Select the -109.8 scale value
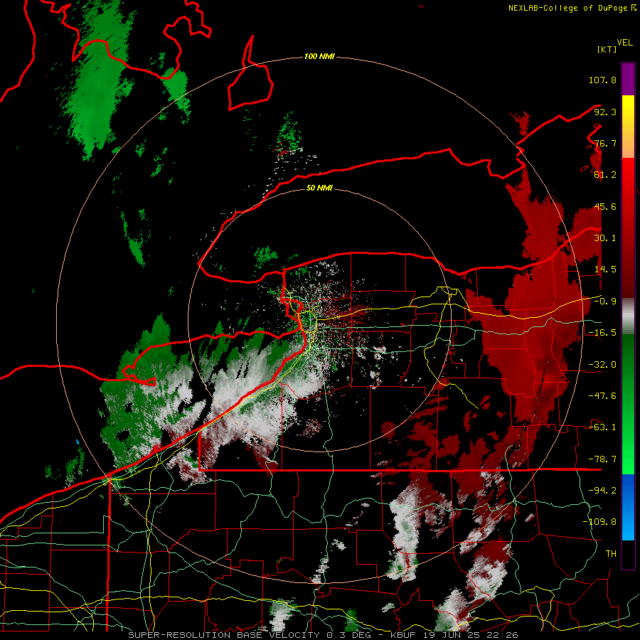 (x=599, y=522)
